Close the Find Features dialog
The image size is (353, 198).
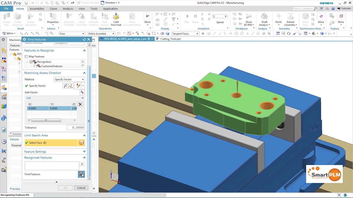[x=89, y=40]
